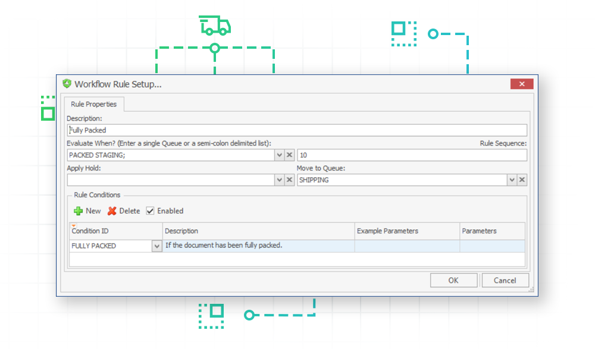Clear the Move to Queue field
The height and width of the screenshot is (349, 595).
(522, 180)
